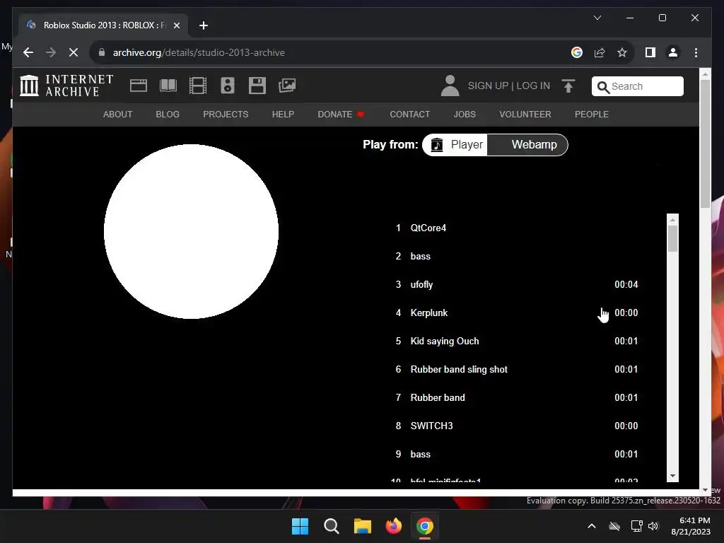The height and width of the screenshot is (543, 724).
Task: Click the Upload arrow icon
Action: tap(568, 86)
